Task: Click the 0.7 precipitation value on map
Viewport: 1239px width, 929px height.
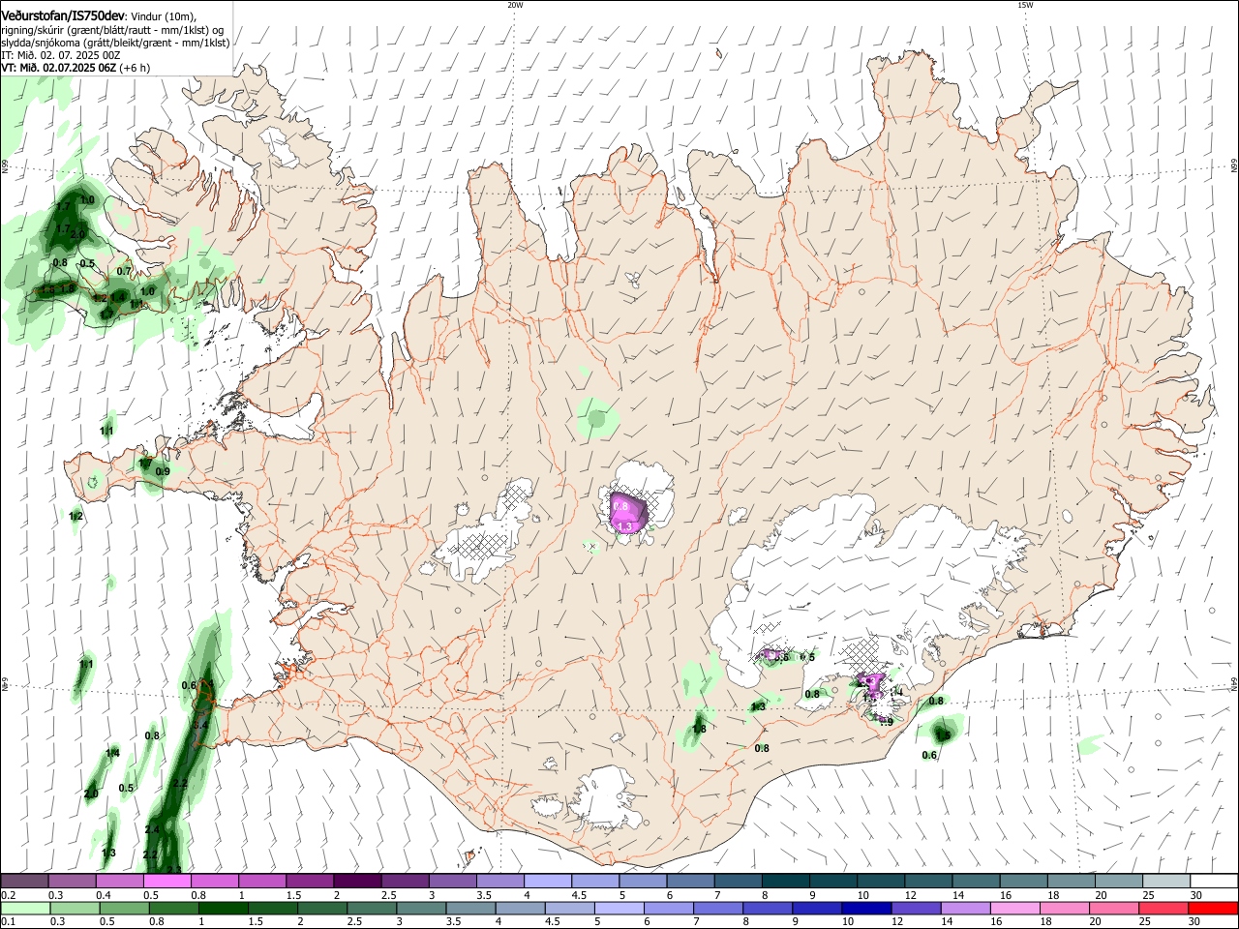Action: 123,271
